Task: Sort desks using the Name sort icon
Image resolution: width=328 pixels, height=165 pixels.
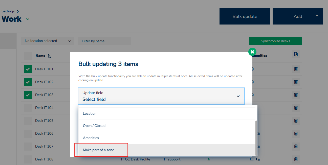Action: tap(50, 56)
